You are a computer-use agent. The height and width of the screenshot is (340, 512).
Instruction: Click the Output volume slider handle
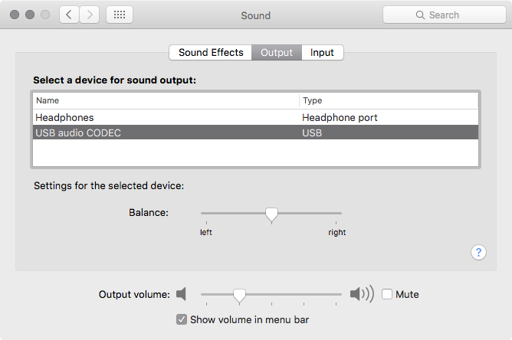pyautogui.click(x=239, y=296)
